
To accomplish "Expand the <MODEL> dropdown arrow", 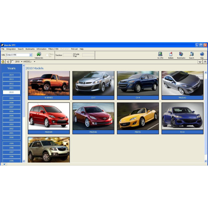I will (34, 62).
